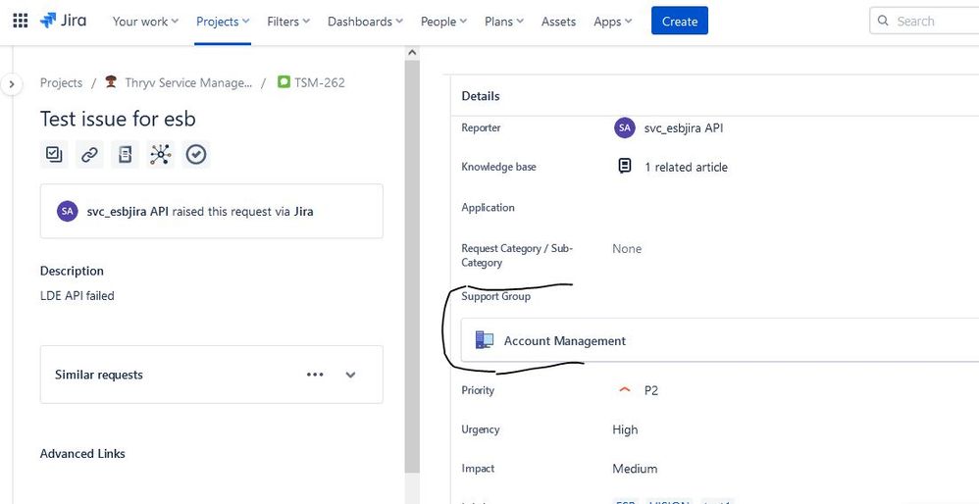Open the app switcher grid icon
Viewport: 979px width, 504px height.
(21, 22)
